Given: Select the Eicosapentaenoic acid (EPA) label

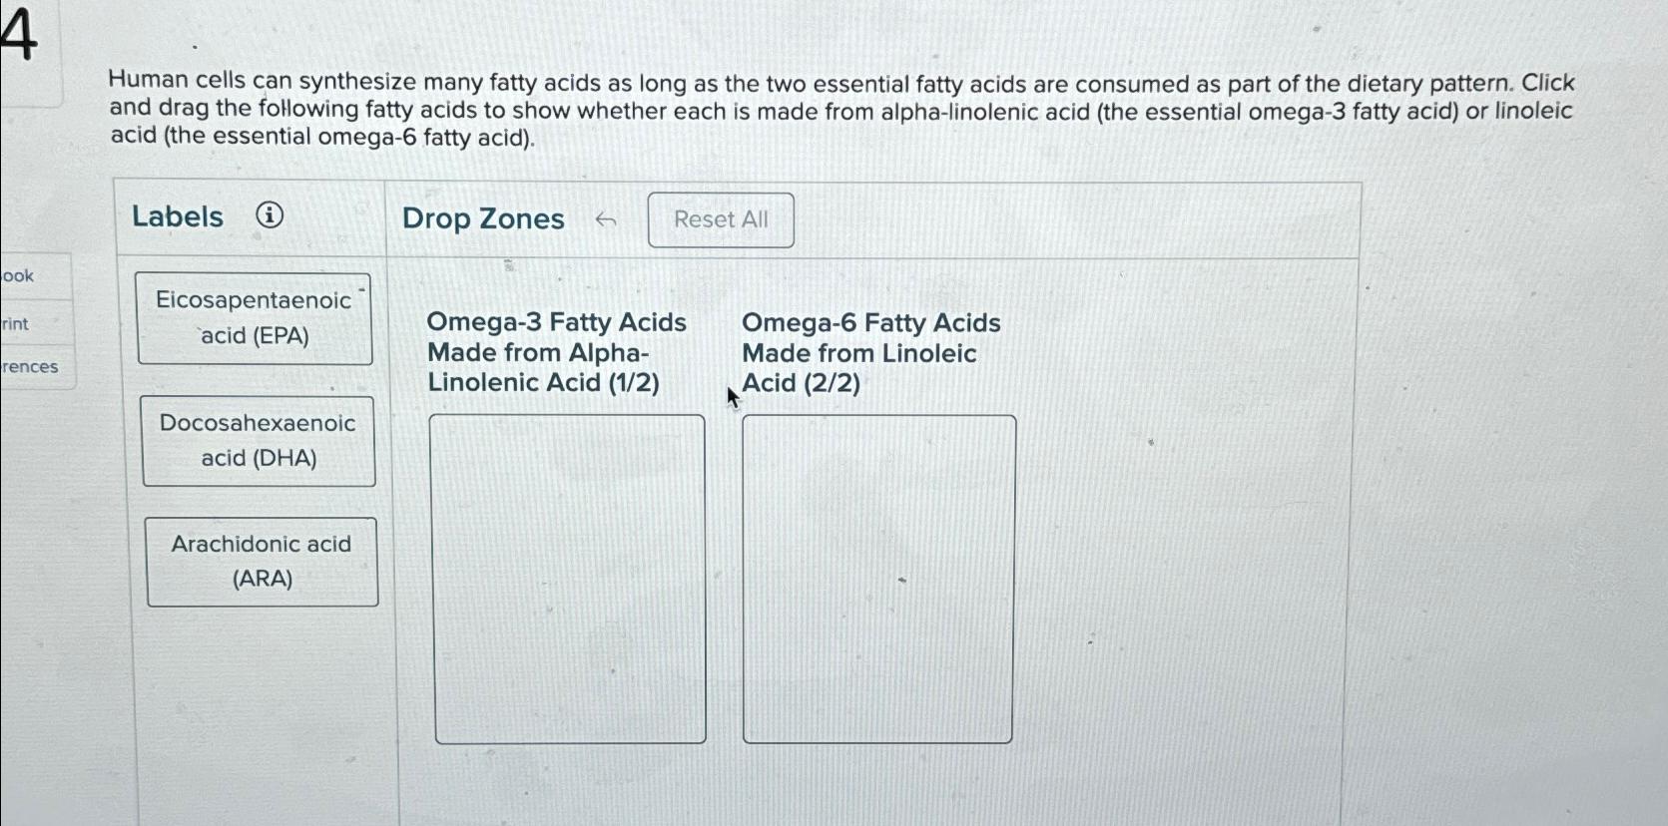Looking at the screenshot, I should (x=256, y=317).
